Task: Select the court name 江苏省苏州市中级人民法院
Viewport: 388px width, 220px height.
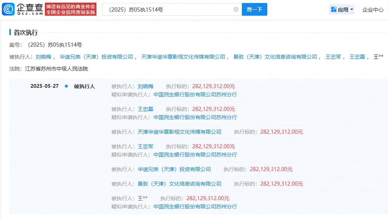Action: (56, 69)
